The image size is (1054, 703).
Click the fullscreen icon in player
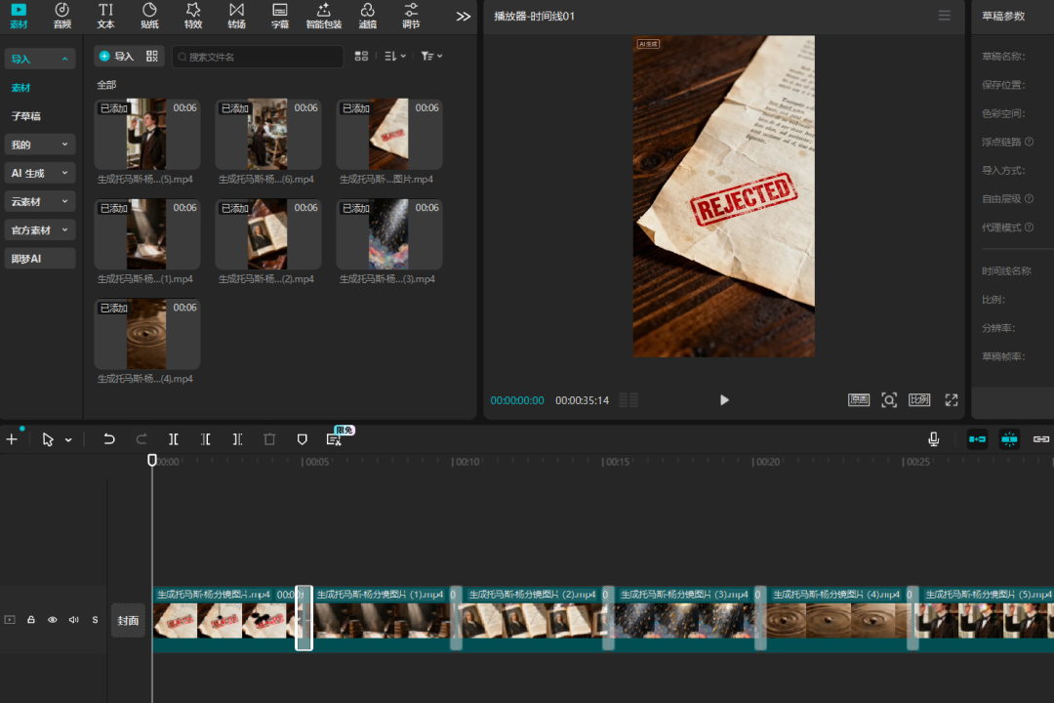pos(952,400)
